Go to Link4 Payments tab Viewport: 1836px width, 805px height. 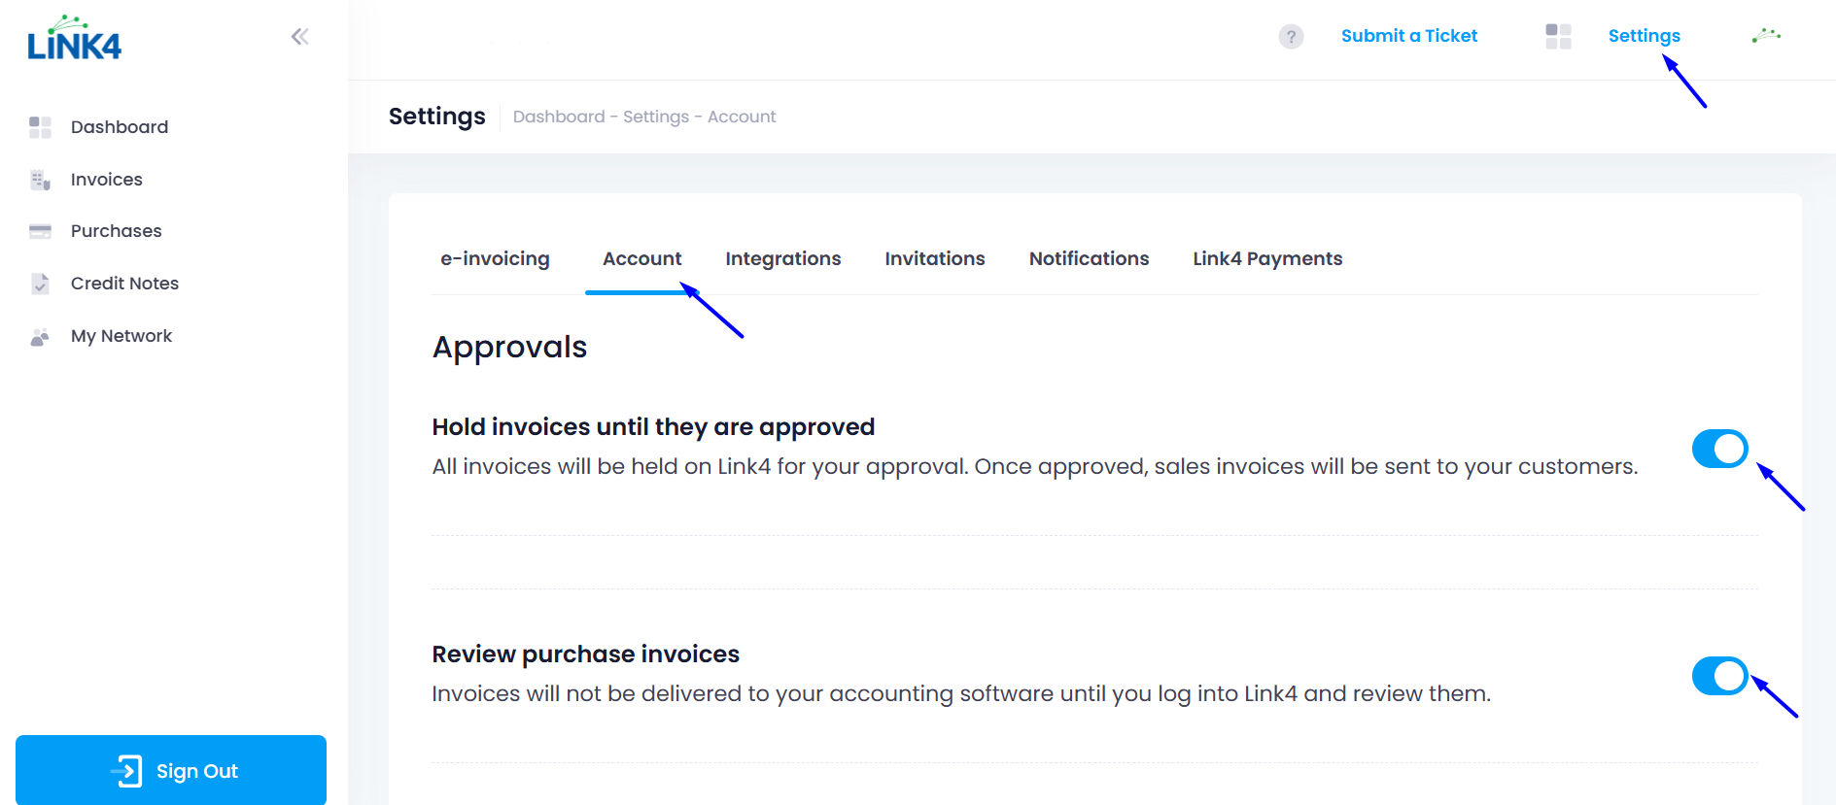[x=1266, y=258]
